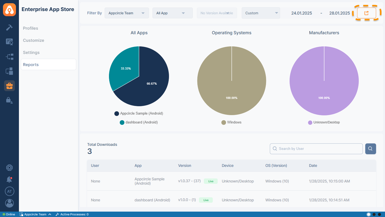Click the Active Processes: 0 status text
Screen dimensions: 385x217
pos(74,214)
